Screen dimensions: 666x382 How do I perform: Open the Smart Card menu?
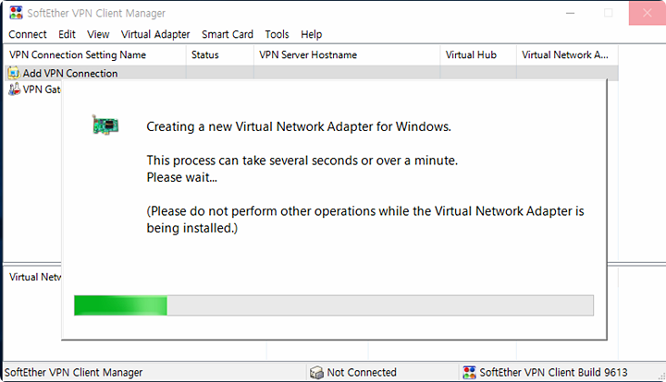(x=228, y=34)
